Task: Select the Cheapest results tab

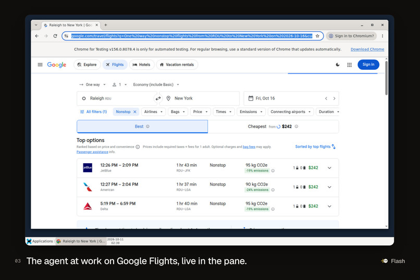Action: (x=273, y=127)
